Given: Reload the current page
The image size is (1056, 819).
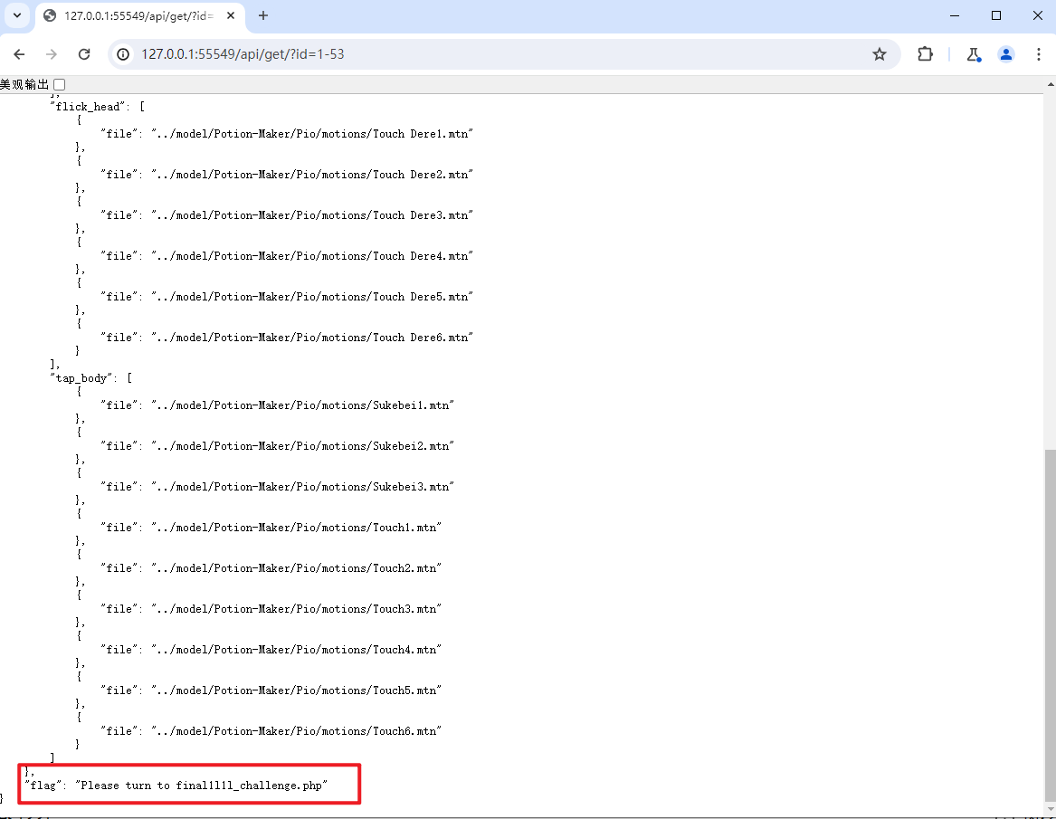Looking at the screenshot, I should click(x=84, y=54).
